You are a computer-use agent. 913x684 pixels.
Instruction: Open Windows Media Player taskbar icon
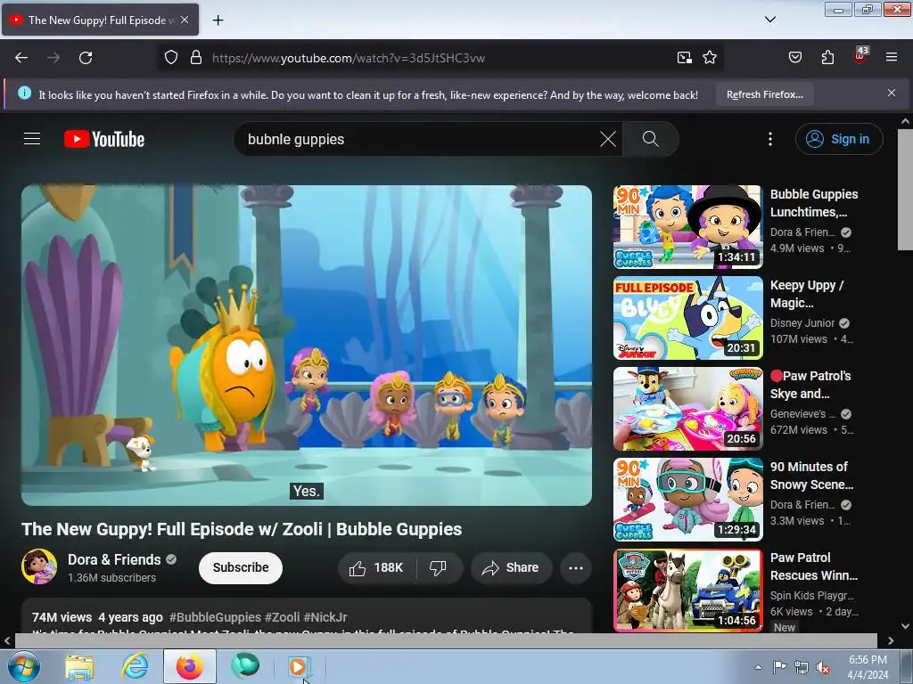pyautogui.click(x=299, y=666)
